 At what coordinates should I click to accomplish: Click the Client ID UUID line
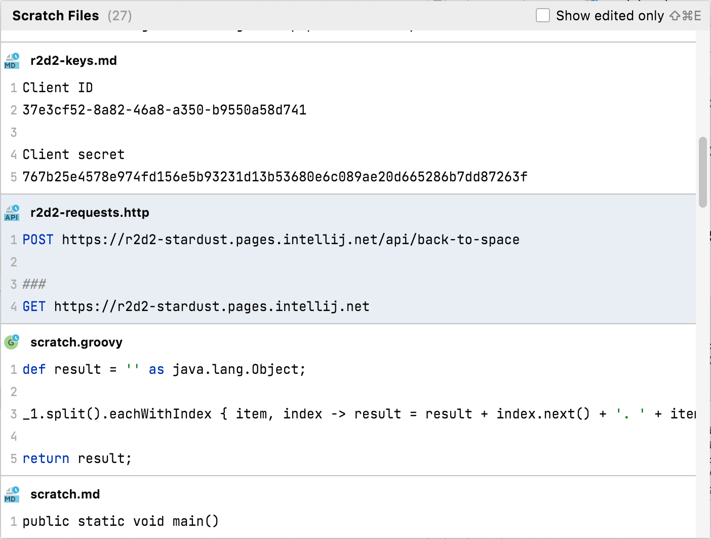(165, 110)
